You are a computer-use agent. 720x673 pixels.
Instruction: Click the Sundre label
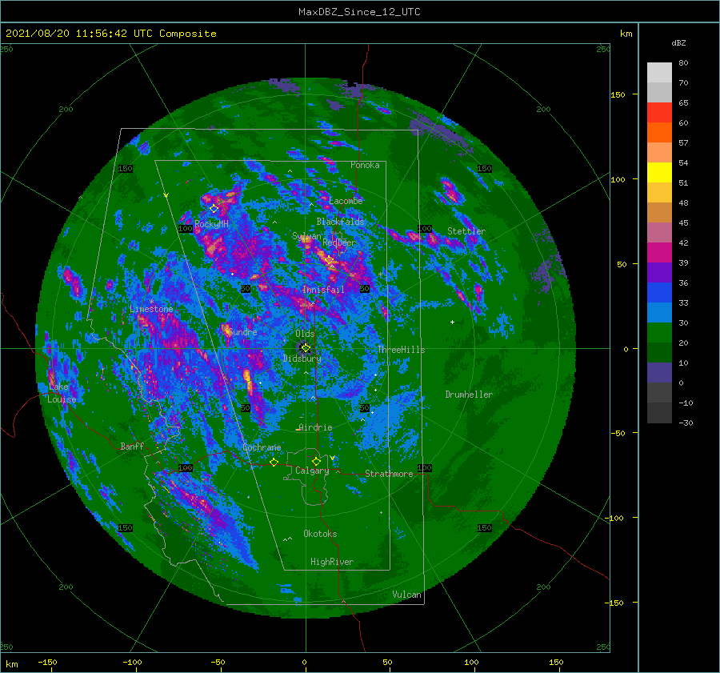[x=242, y=332]
